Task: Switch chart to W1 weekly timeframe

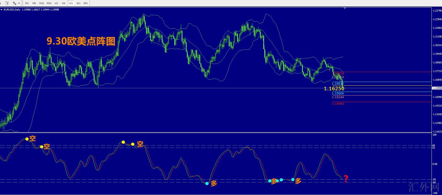Action: [78, 3]
